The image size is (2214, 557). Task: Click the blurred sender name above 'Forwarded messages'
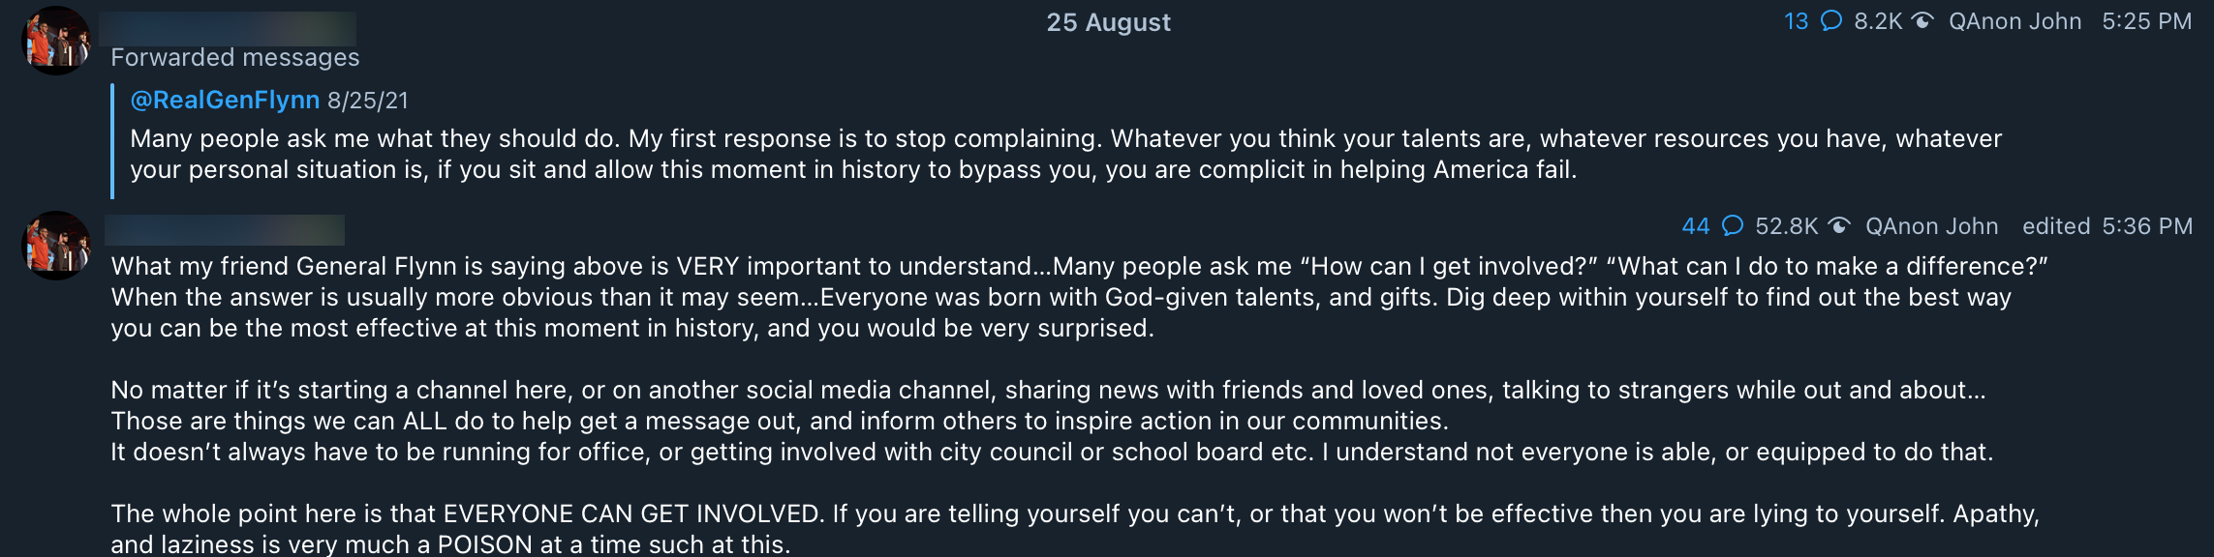coord(228,27)
